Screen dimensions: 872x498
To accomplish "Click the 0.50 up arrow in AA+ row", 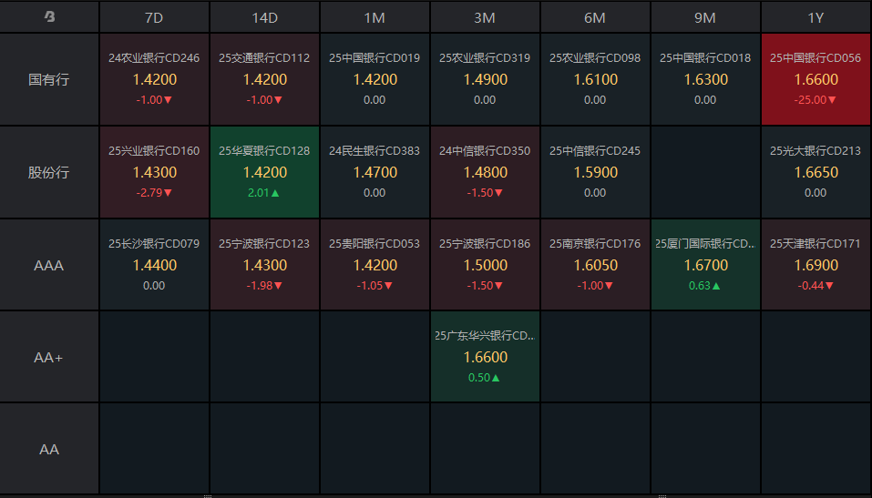I will (496, 378).
